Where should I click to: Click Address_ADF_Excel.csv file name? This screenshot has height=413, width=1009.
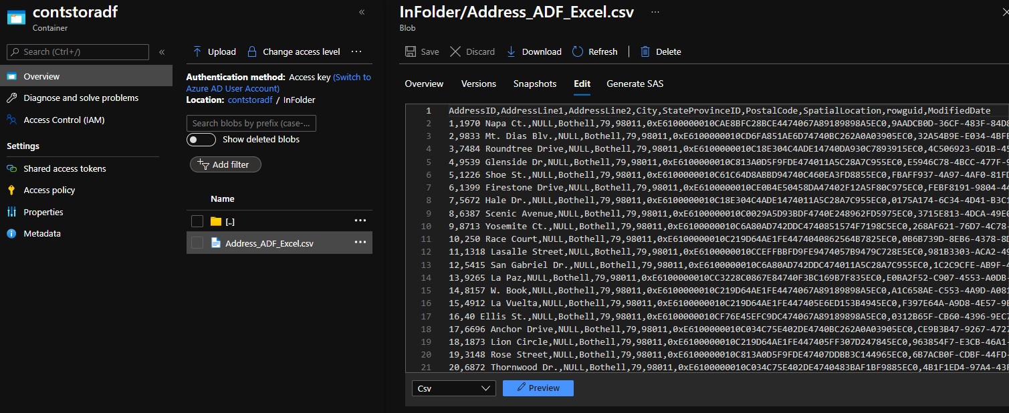point(269,243)
